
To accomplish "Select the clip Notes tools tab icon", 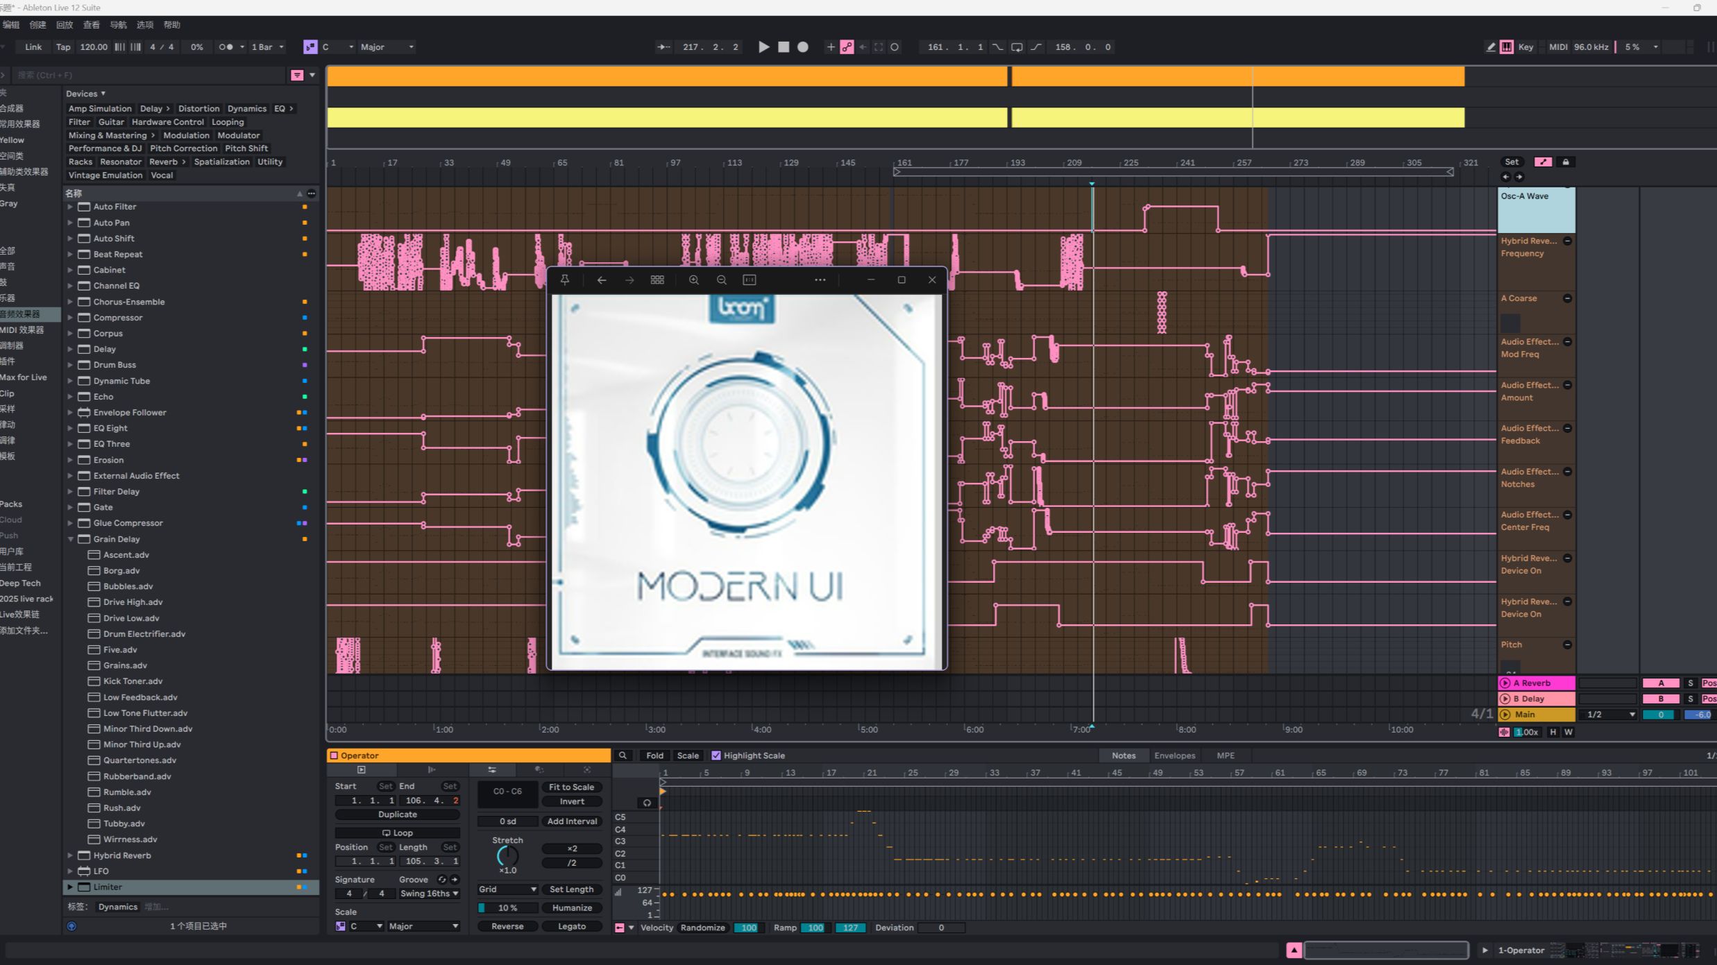I will tap(492, 770).
